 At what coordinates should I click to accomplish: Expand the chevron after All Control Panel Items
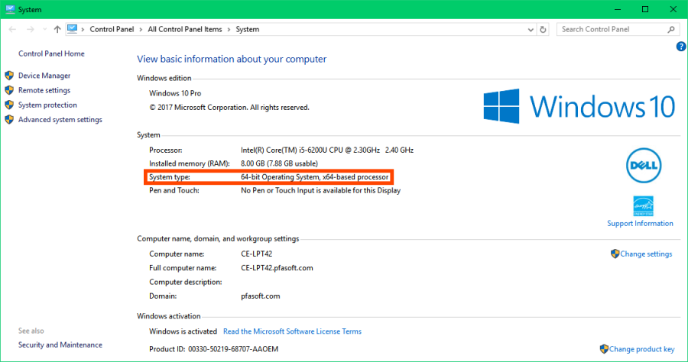230,30
